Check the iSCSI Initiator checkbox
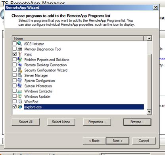 coord(15,43)
